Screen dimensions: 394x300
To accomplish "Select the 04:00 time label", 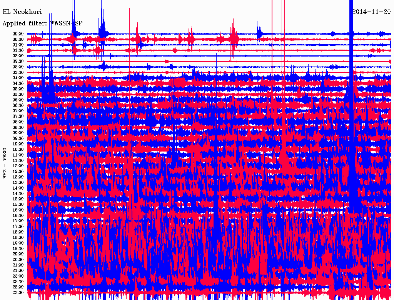I will tap(18, 78).
